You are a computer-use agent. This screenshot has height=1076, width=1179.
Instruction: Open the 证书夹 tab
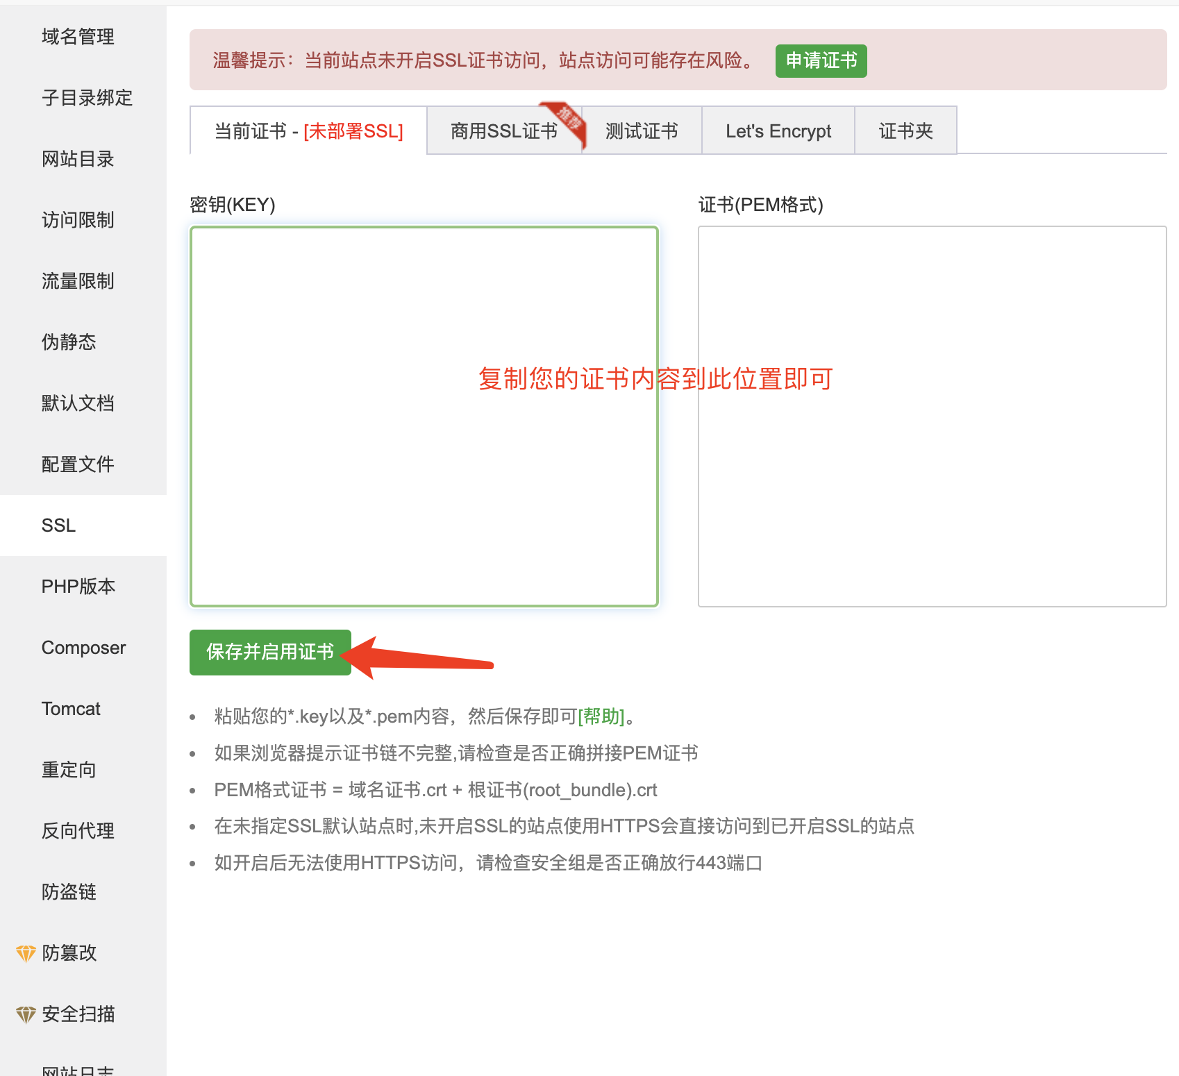(905, 131)
